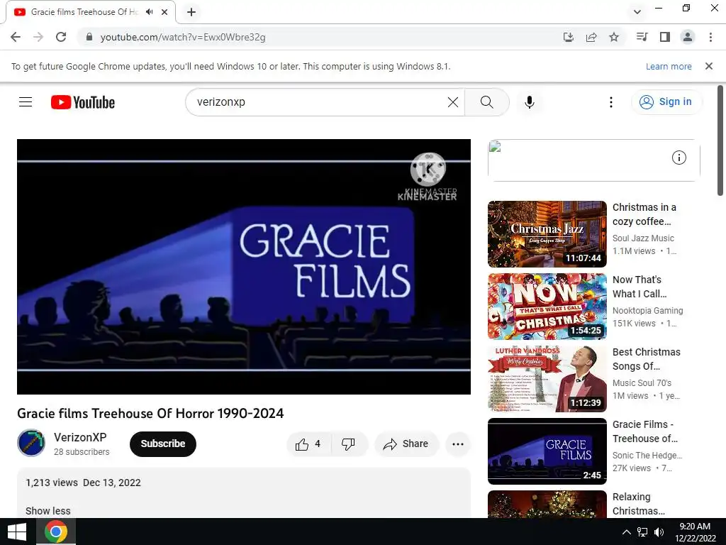Click Chrome icon in taskbar
Viewport: 726px width, 545px height.
coord(56,532)
